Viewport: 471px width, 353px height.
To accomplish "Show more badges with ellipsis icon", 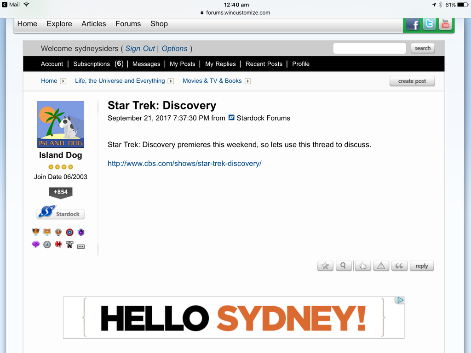I will (81, 246).
